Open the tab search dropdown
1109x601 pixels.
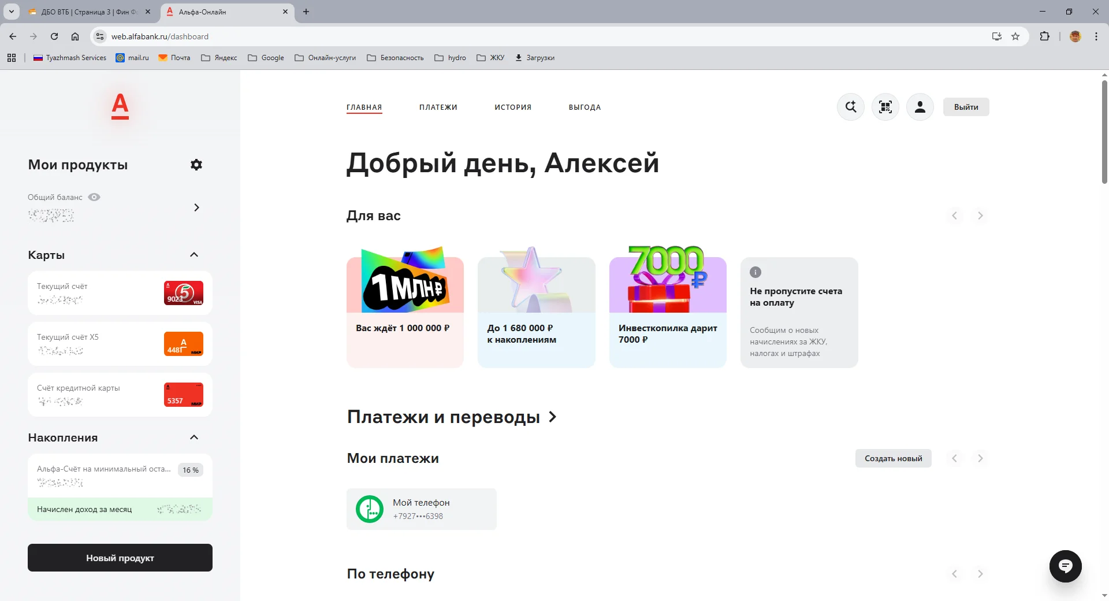click(11, 12)
